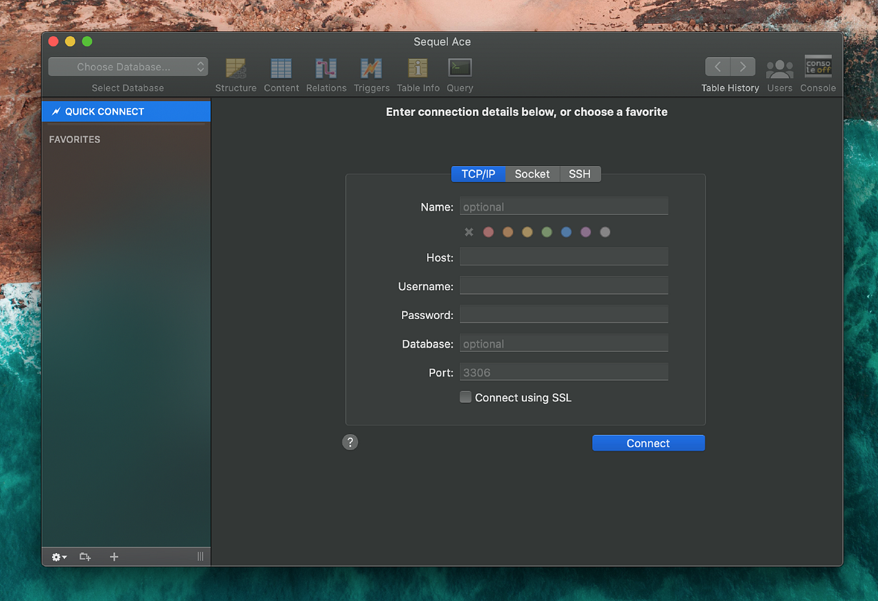This screenshot has height=601, width=878.
Task: Focus the Password input field
Action: pyautogui.click(x=564, y=315)
